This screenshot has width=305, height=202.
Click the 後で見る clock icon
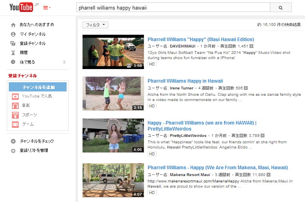[x=13, y=62]
